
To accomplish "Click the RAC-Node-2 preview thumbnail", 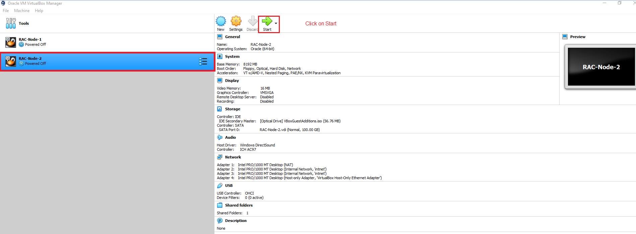I will [601, 67].
